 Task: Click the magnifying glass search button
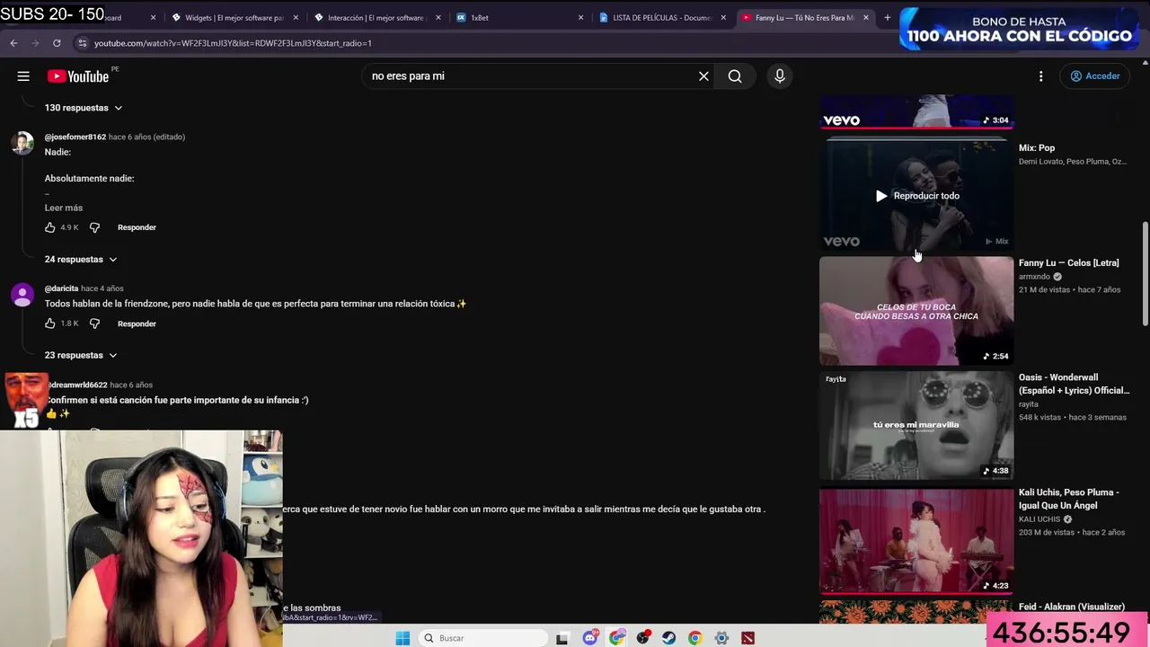(735, 76)
